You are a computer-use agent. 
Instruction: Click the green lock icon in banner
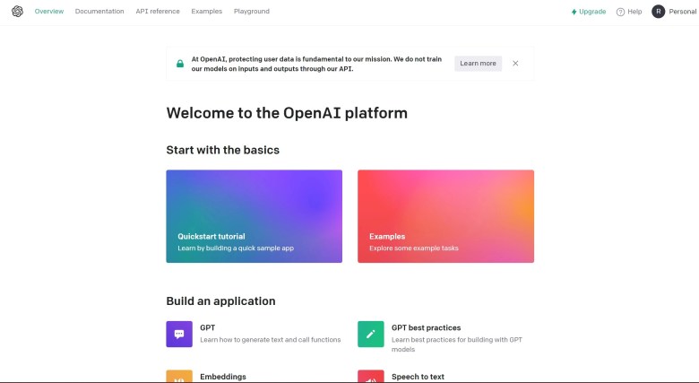point(180,64)
